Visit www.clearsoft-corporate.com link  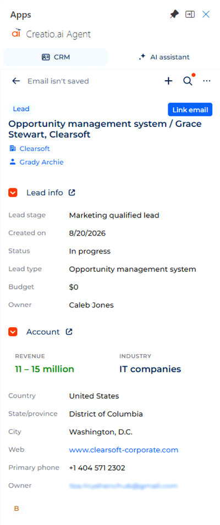point(124,450)
